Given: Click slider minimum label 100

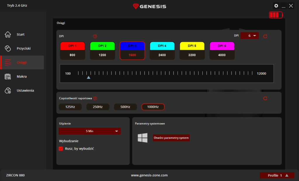Looking at the screenshot, I should tap(68, 73).
